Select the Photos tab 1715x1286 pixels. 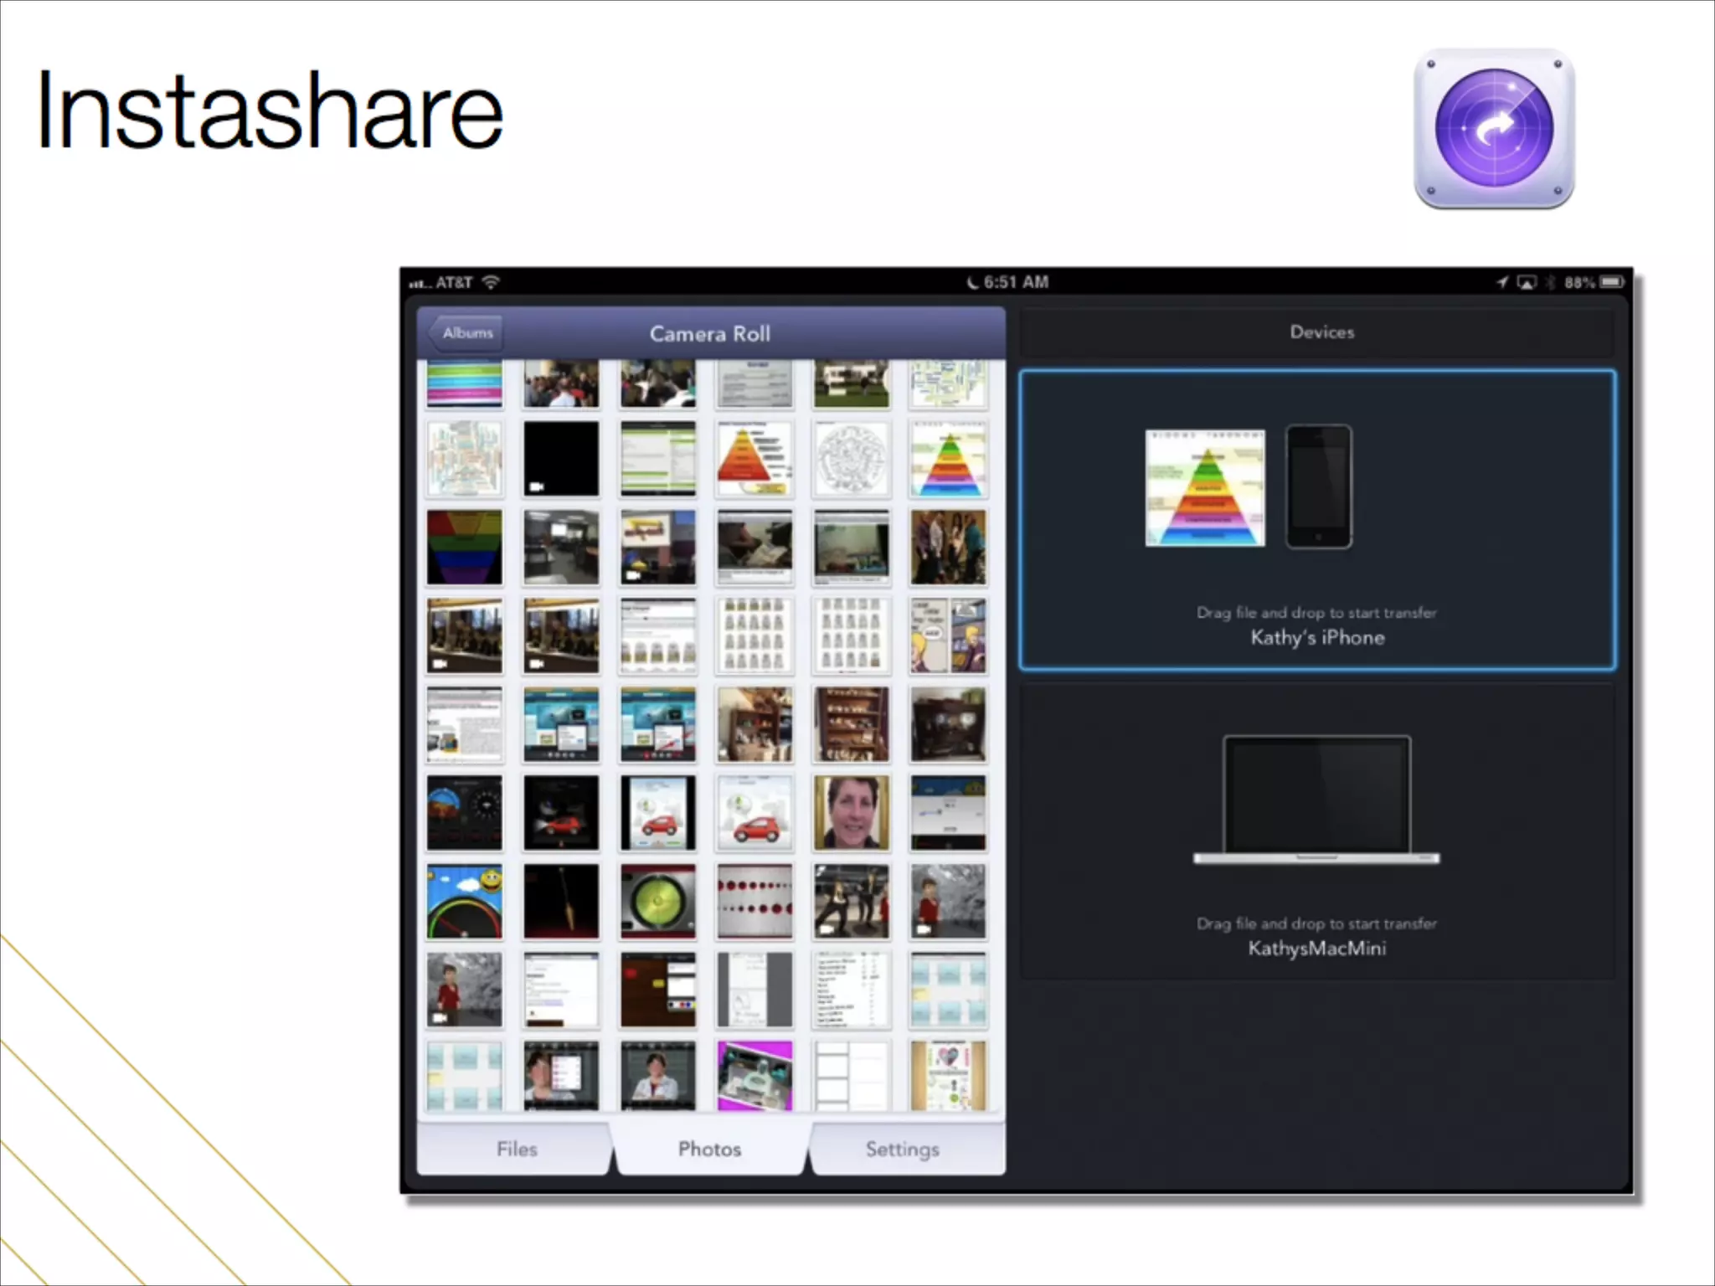click(x=709, y=1149)
